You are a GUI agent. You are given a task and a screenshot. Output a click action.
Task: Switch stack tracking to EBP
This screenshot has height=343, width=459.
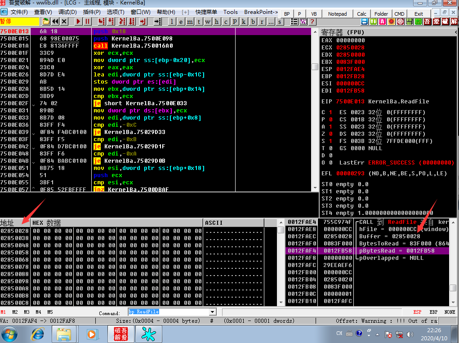click(x=433, y=312)
